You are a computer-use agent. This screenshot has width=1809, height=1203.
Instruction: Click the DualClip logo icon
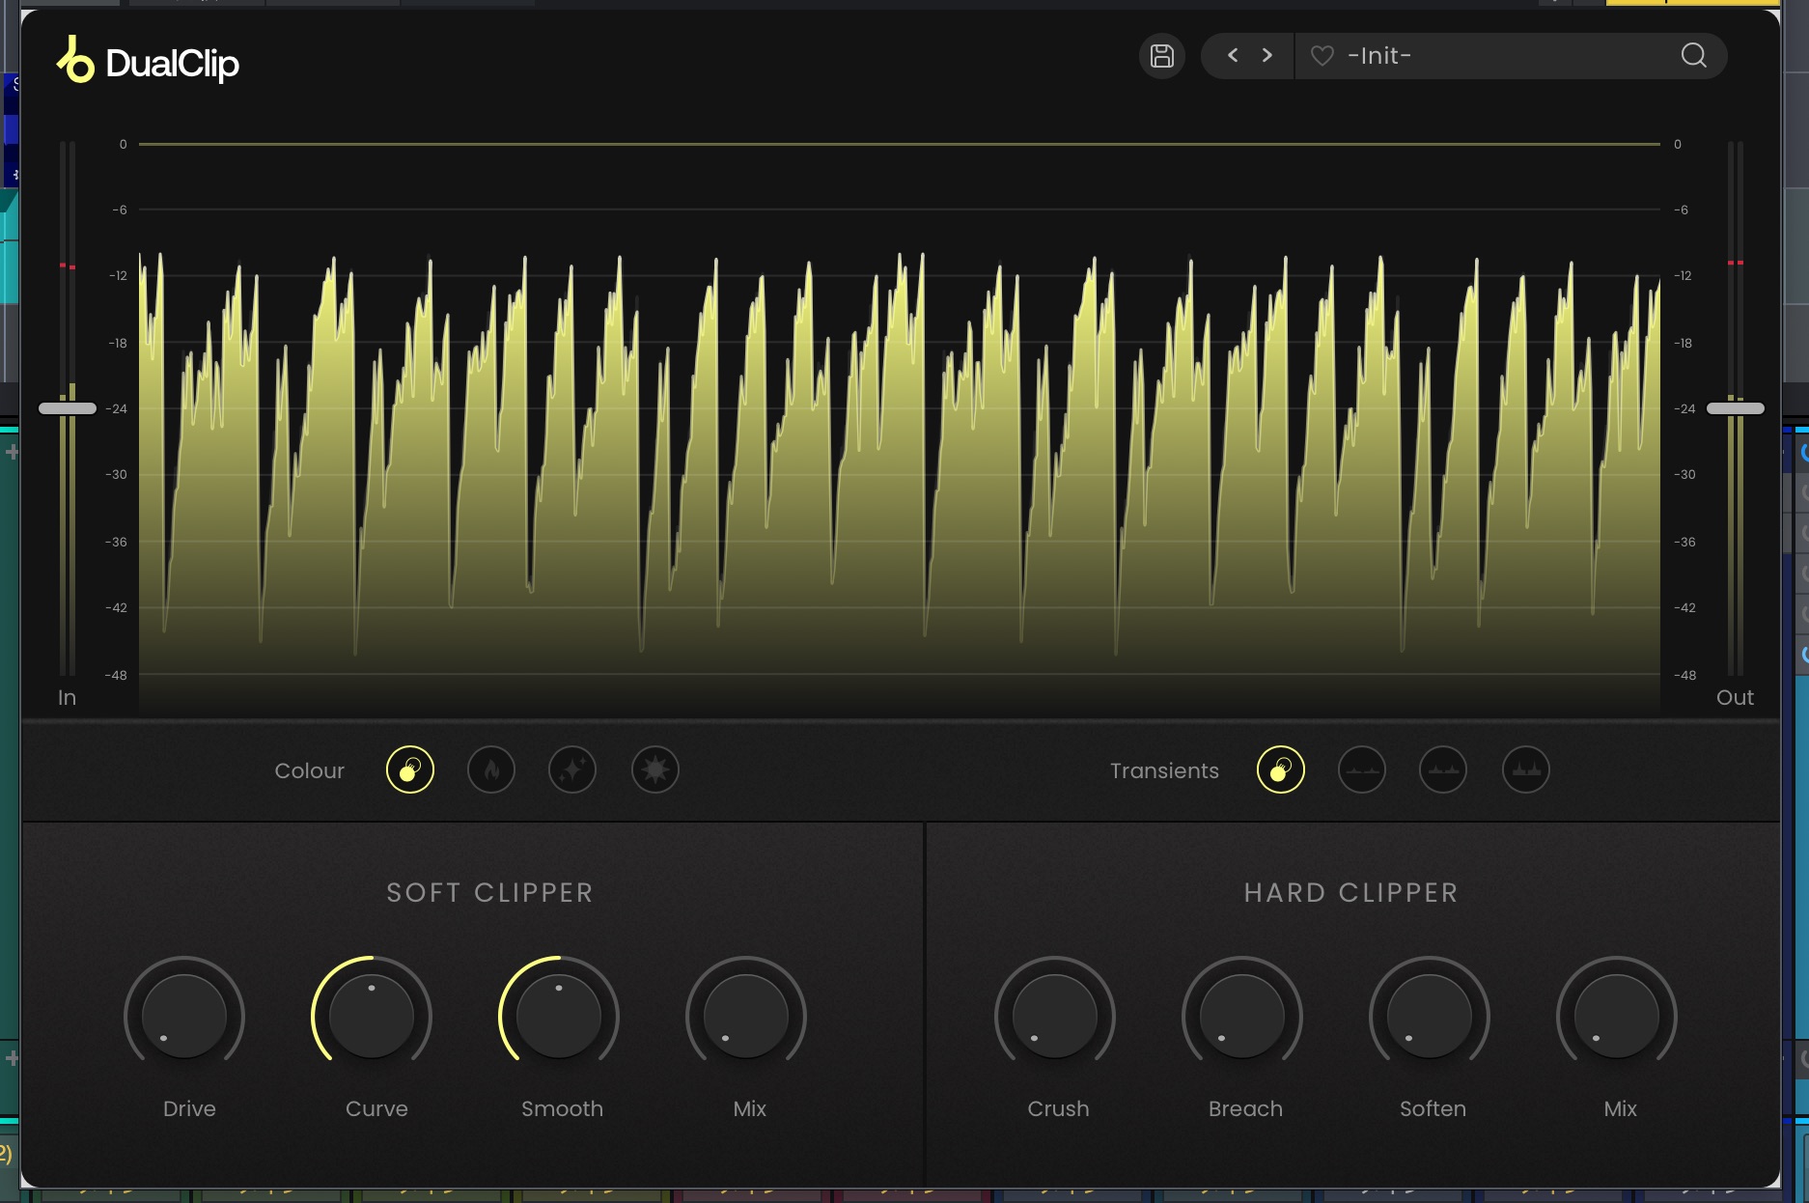(x=75, y=60)
